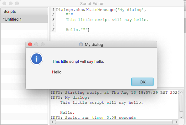Click 'INFO: Starting script' log line

[115, 92]
